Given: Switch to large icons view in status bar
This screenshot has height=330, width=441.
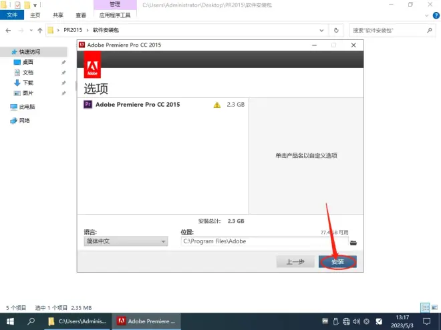Looking at the screenshot, I should 433,307.
